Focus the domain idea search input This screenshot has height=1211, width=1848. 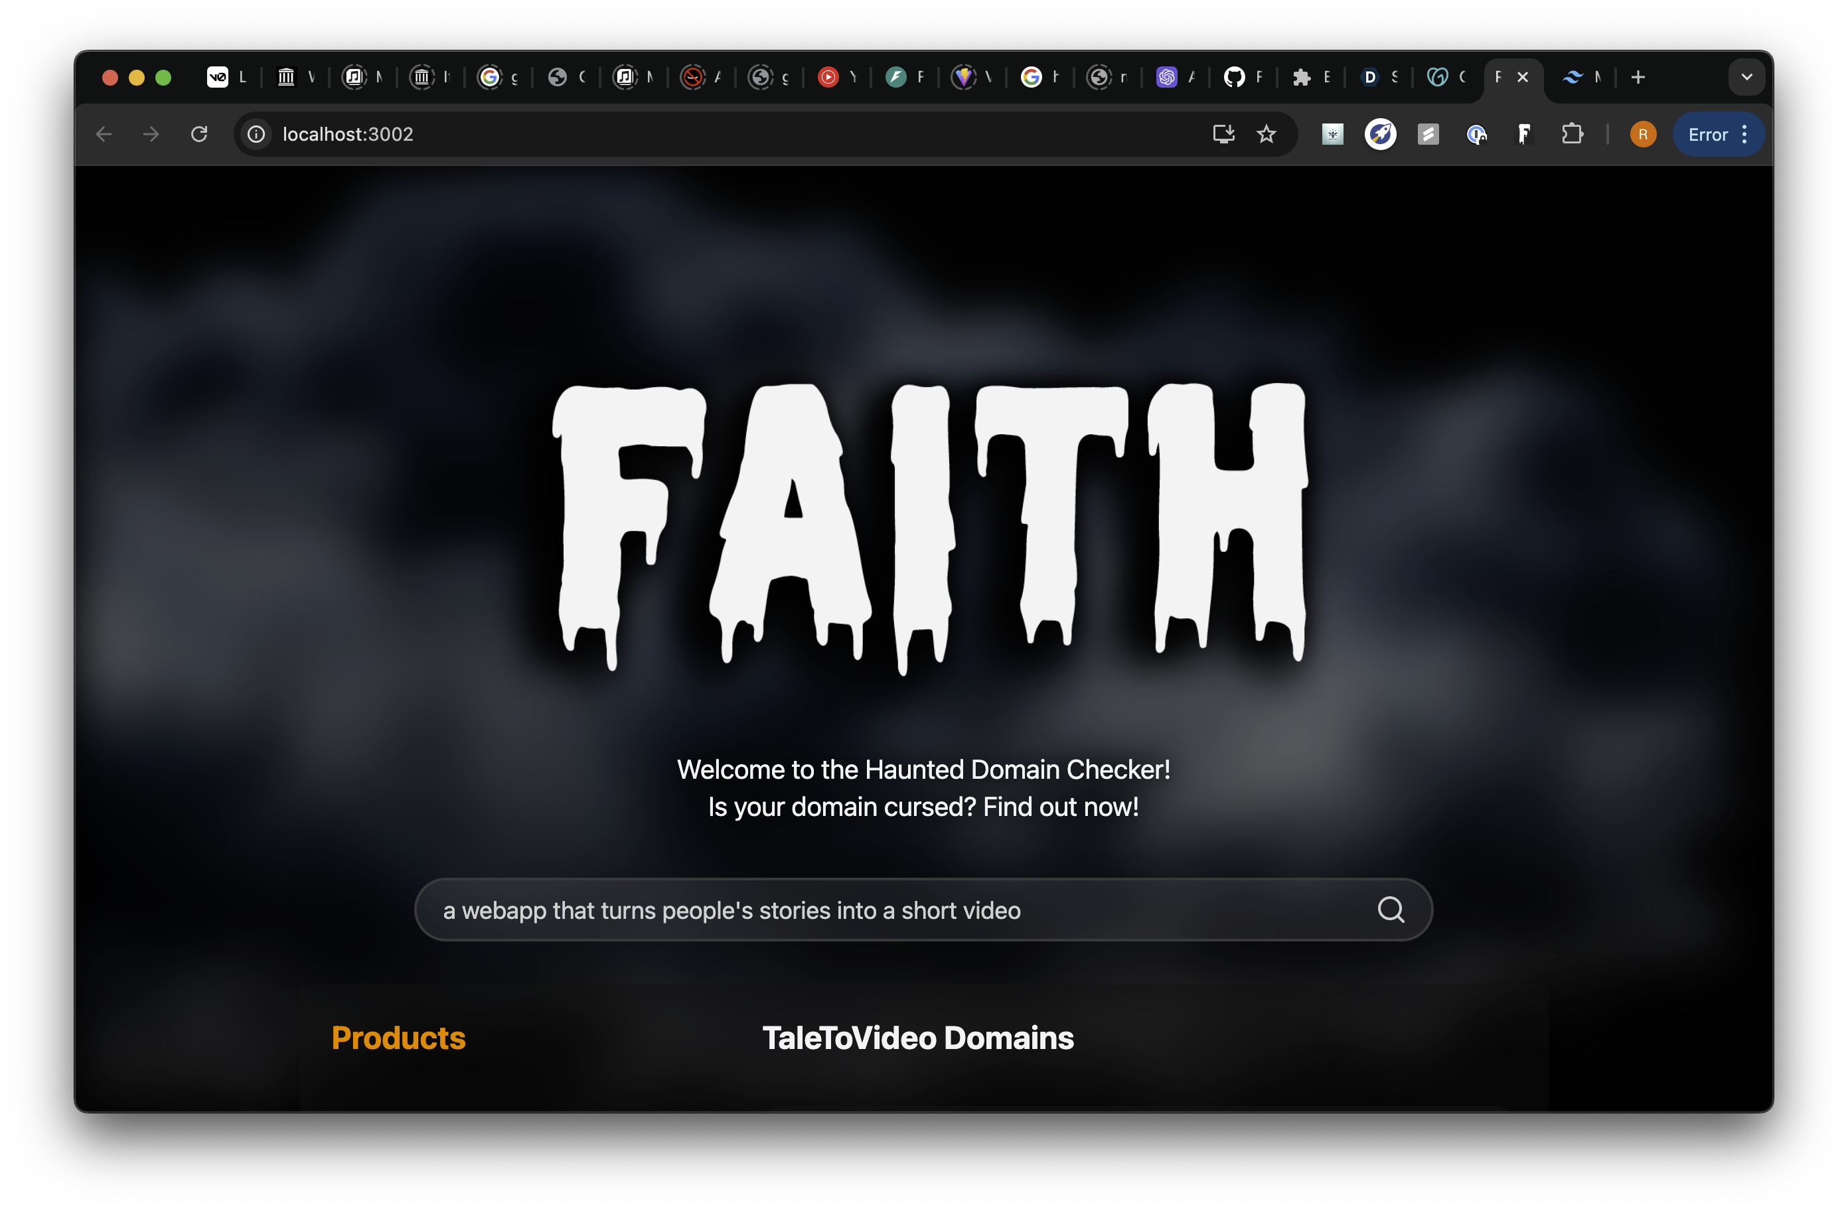(854, 910)
